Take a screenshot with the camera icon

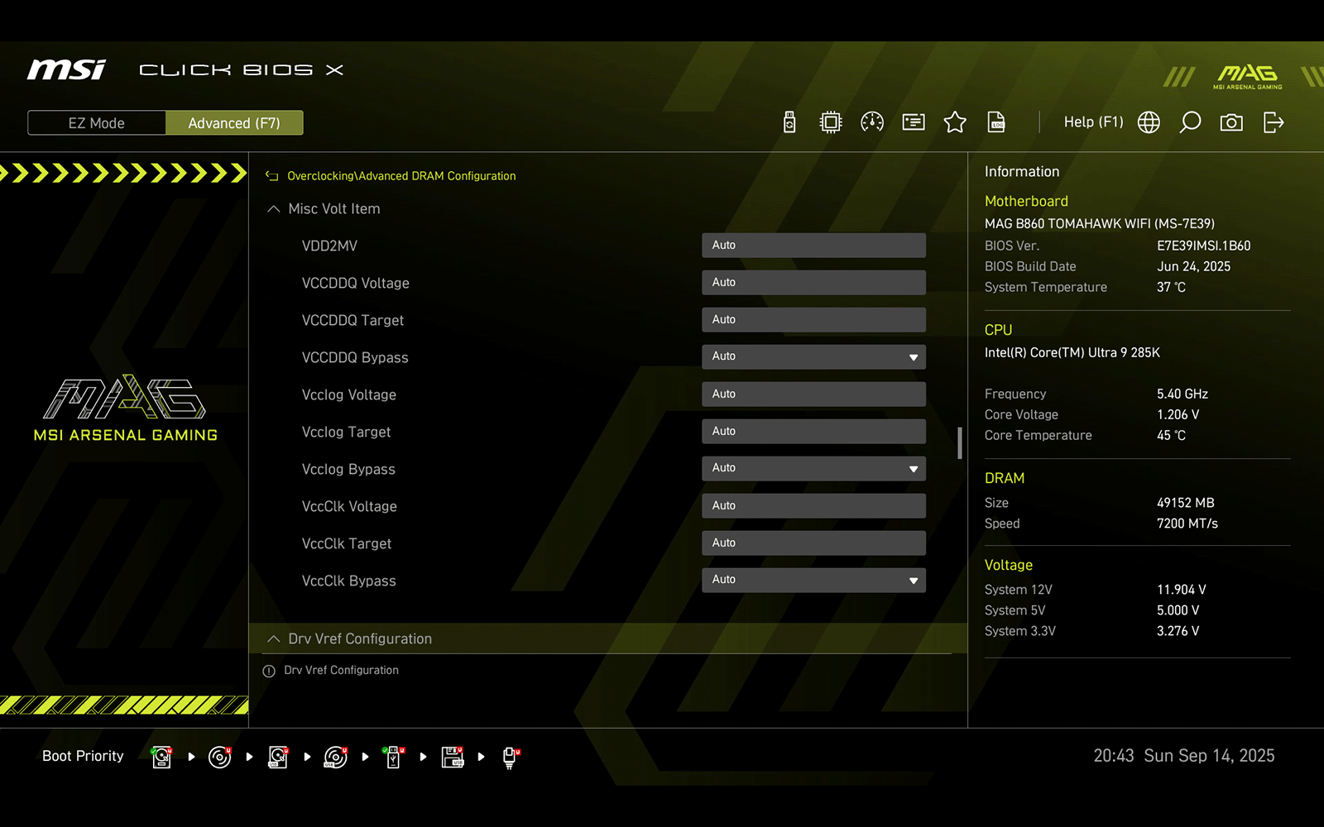1231,122
